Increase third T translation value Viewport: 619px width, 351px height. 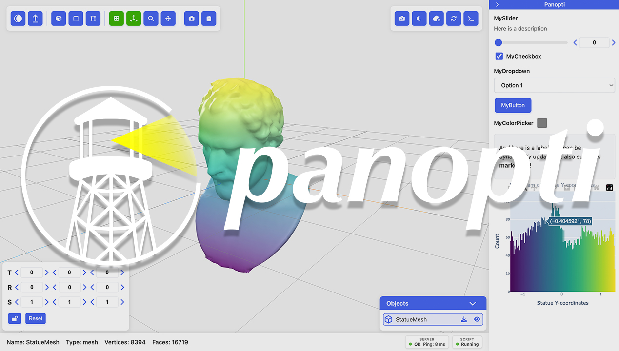122,273
